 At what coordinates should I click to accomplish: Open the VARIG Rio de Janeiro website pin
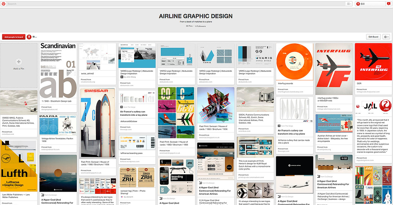[137, 55]
